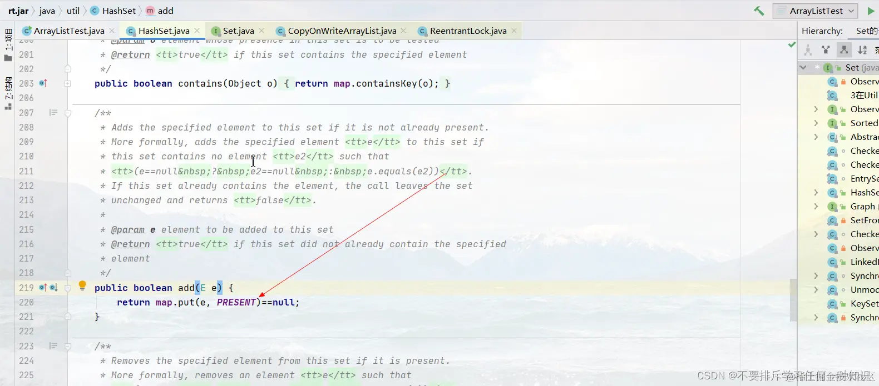
Task: Expand the folded contains method at line 203
Action: click(x=67, y=83)
